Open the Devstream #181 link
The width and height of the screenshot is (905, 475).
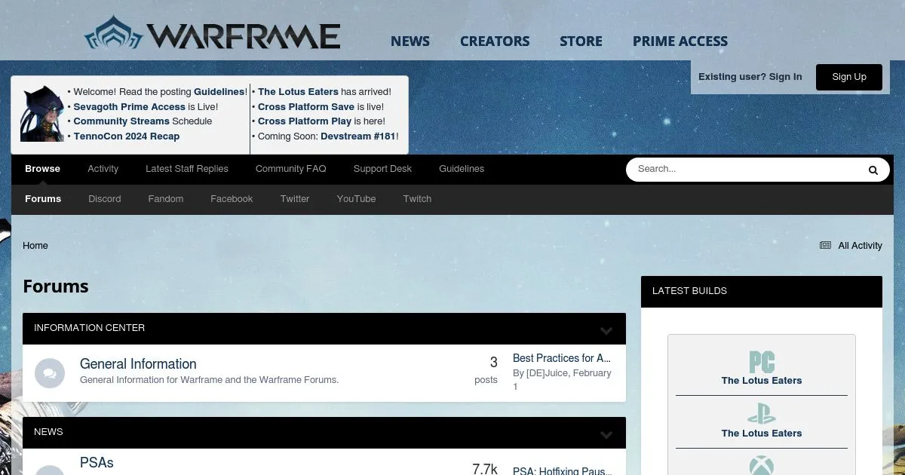(358, 136)
